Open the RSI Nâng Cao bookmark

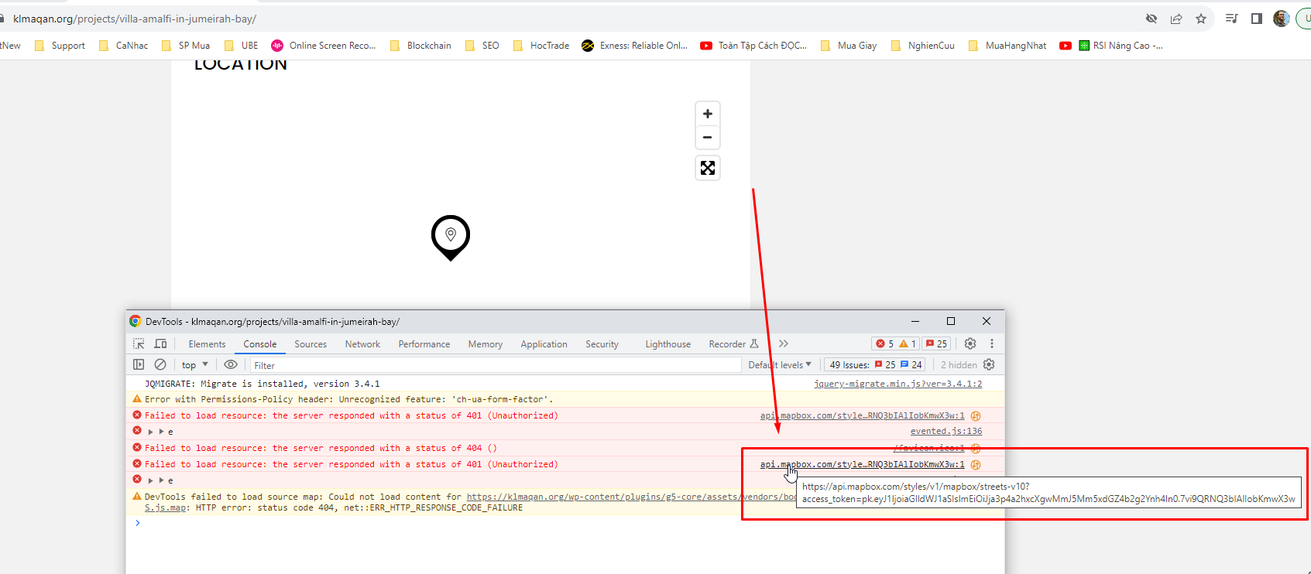pyautogui.click(x=1121, y=46)
